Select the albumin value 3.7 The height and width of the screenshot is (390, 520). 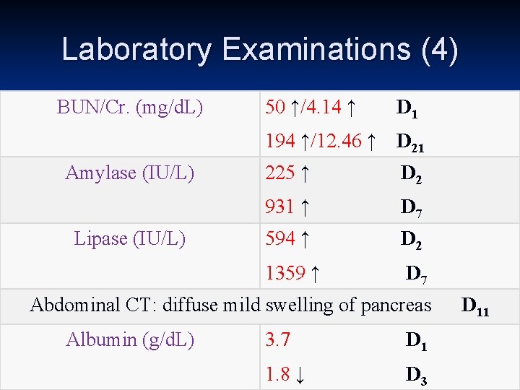pos(277,339)
